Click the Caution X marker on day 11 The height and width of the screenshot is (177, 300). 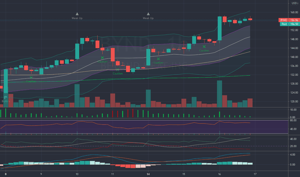(117, 70)
